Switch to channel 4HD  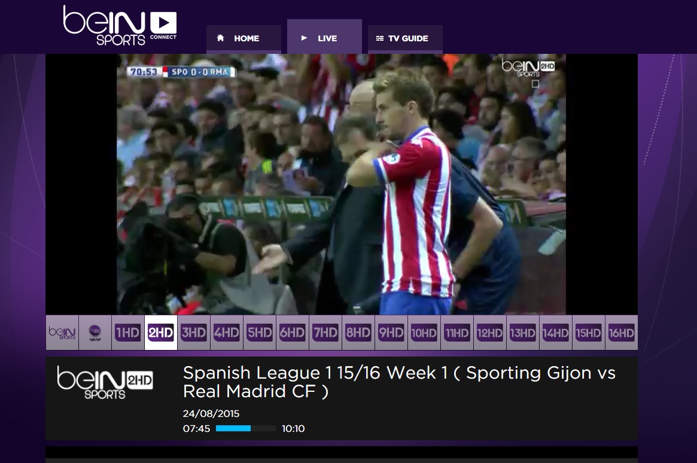coord(227,333)
